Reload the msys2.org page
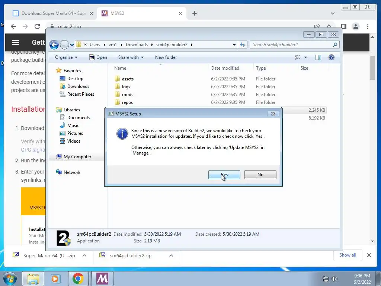Image resolution: width=381 pixels, height=286 pixels. coord(37,26)
